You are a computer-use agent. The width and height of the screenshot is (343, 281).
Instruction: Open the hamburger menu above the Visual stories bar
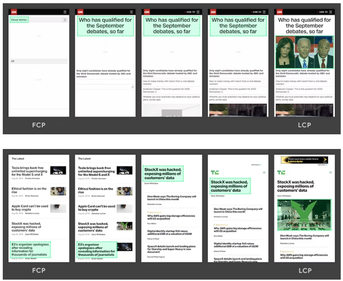(x=65, y=12)
